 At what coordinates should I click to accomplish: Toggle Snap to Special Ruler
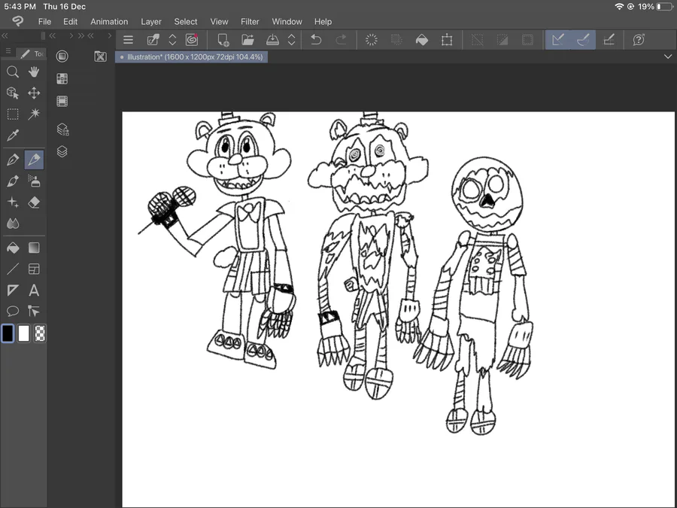[583, 40]
